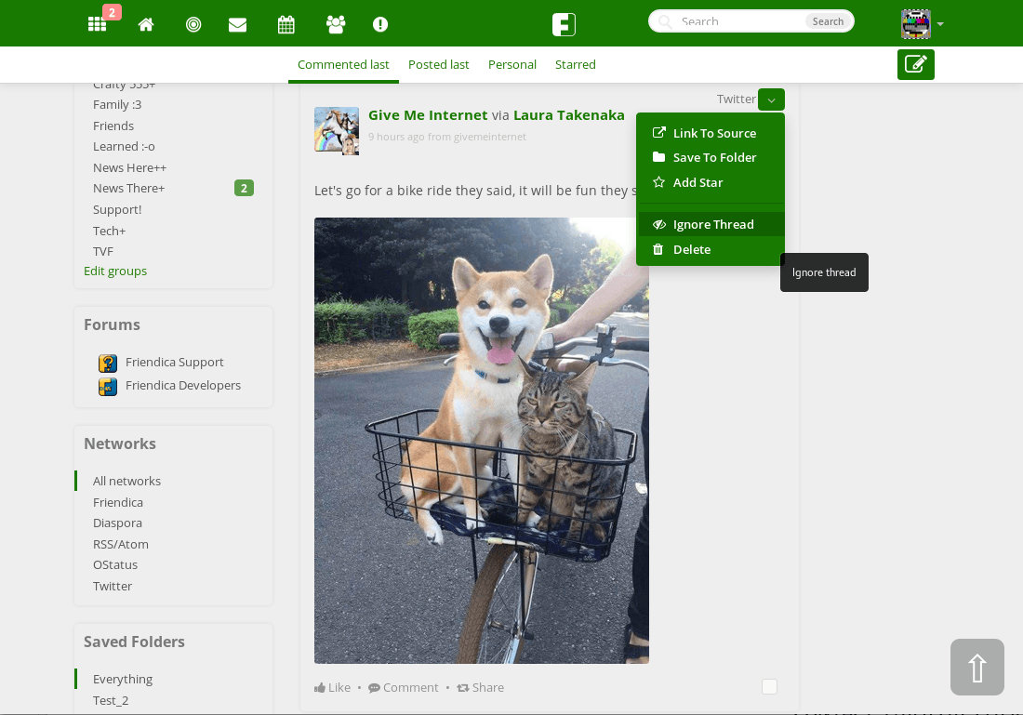
Task: Click the Friendica logo in the navbar
Action: tap(564, 23)
